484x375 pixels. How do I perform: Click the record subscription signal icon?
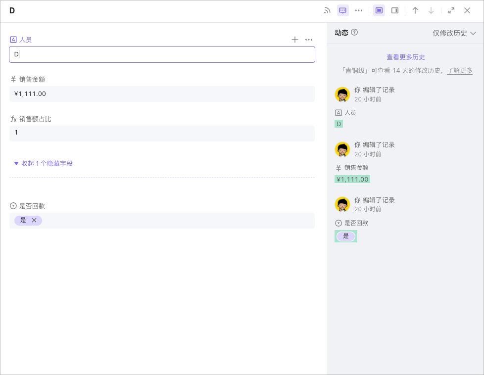click(327, 10)
